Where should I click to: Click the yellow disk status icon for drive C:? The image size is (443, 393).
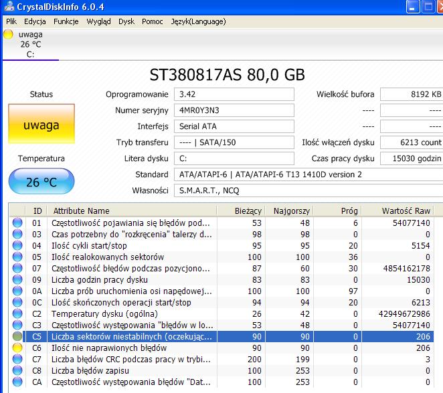point(8,34)
